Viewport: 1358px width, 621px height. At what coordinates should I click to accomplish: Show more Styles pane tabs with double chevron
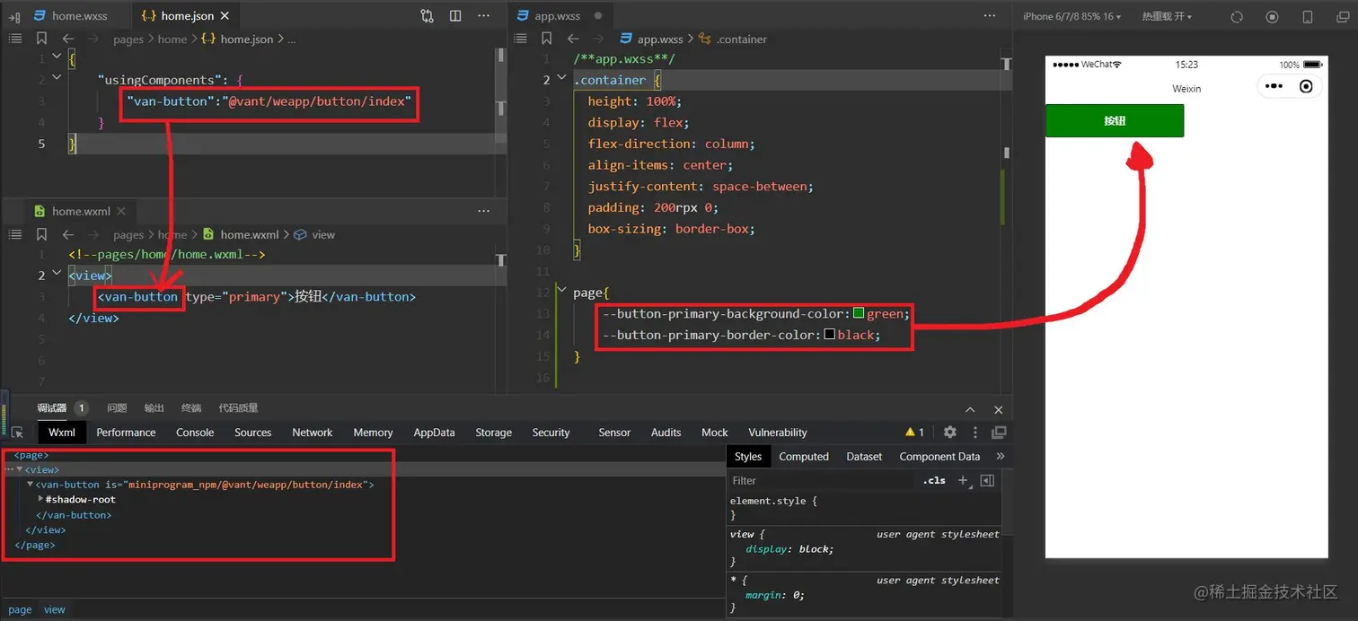click(x=1001, y=456)
